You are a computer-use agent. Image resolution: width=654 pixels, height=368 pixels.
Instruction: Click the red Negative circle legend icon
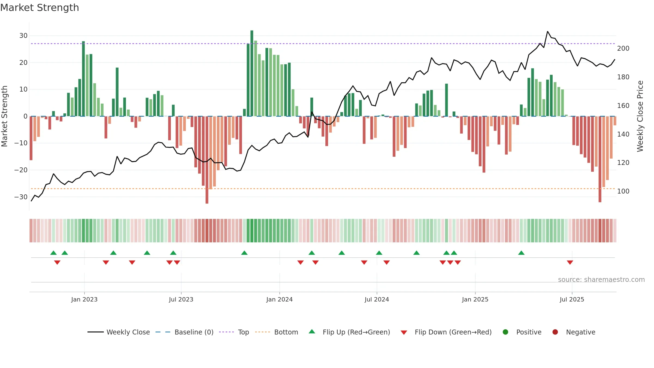tap(555, 332)
